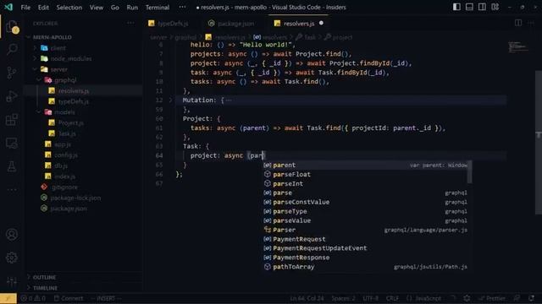Open typeDefs.js in the explorer tree
The height and width of the screenshot is (304, 542).
pyautogui.click(x=74, y=101)
